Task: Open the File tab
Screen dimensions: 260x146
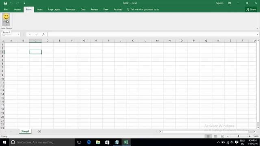Action: [6, 9]
